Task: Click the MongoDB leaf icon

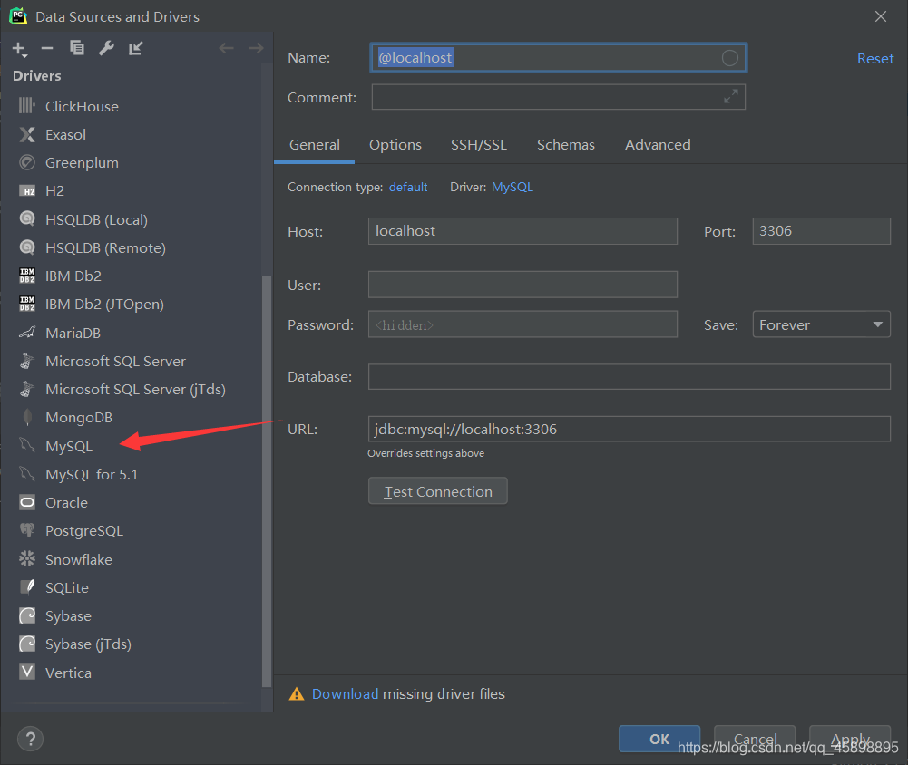Action: 26,417
